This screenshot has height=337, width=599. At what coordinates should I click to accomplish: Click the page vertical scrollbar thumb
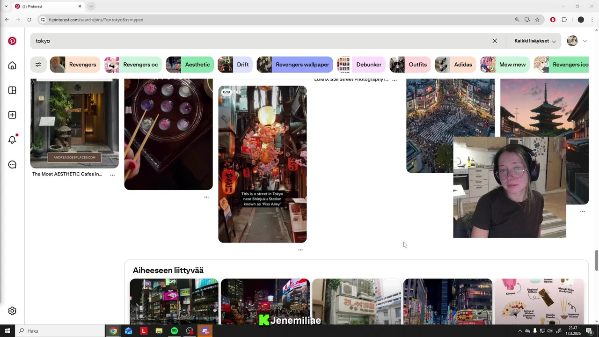[x=596, y=260]
